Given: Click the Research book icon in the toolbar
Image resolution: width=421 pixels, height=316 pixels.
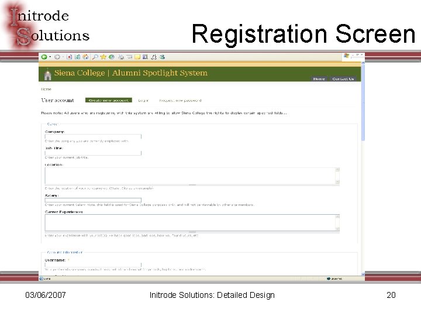Looking at the screenshot, I should click(145, 57).
